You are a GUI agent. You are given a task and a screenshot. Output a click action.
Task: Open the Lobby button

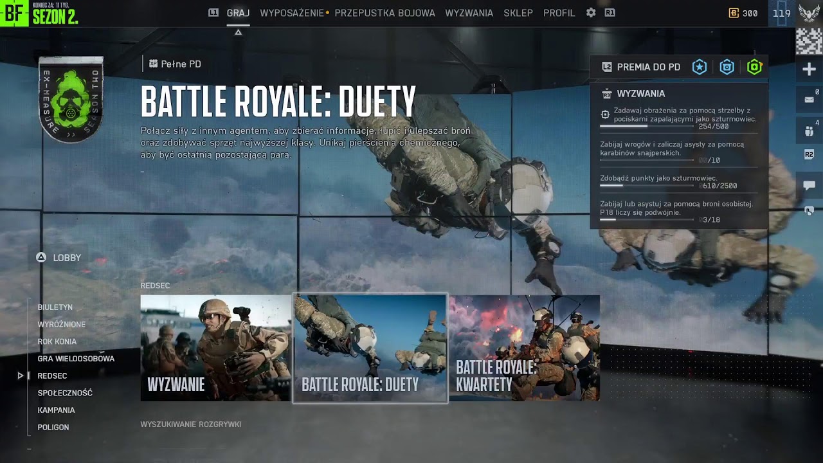(59, 257)
